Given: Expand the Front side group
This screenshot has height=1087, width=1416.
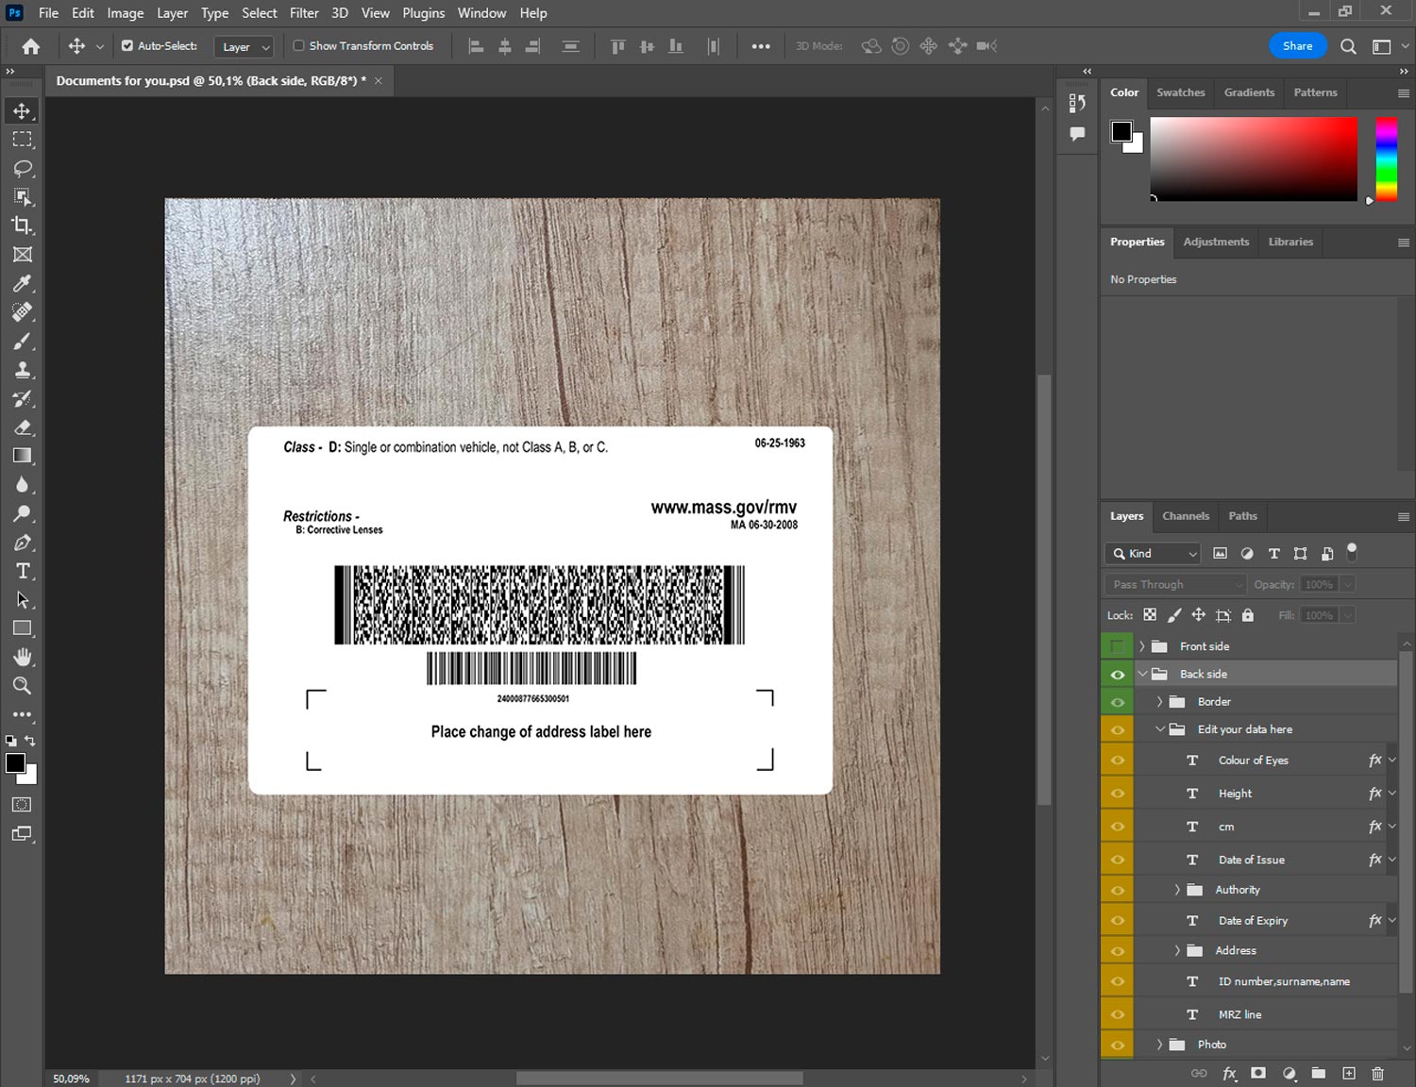Looking at the screenshot, I should click(1142, 646).
